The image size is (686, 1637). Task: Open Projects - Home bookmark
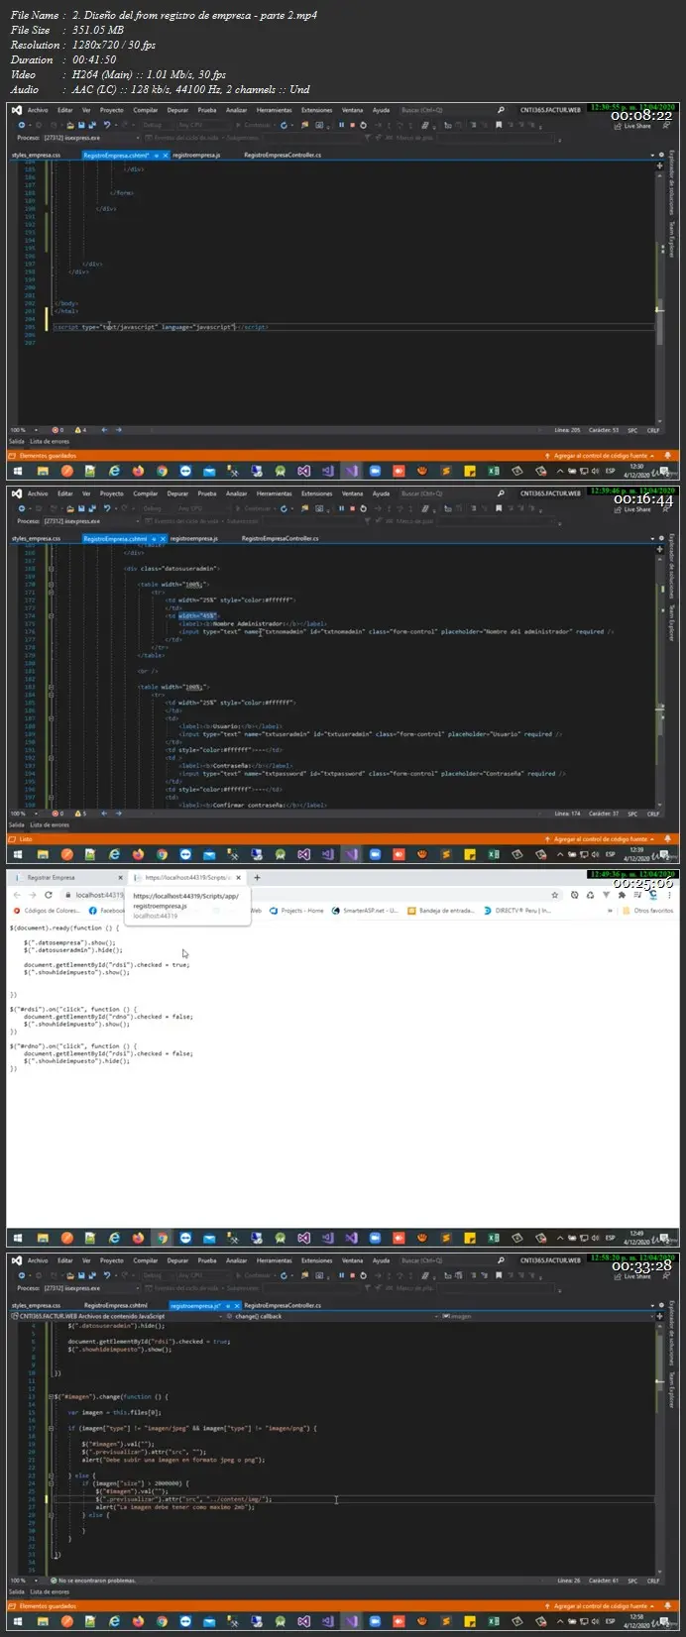point(297,910)
